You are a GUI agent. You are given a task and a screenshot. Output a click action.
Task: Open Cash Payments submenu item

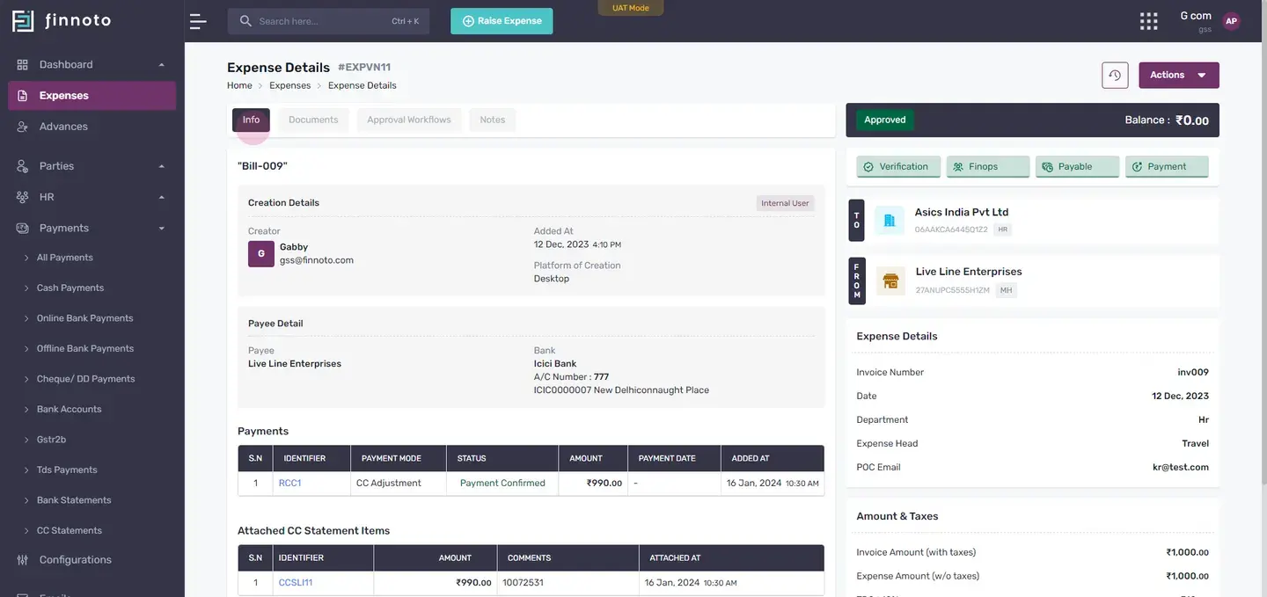(x=70, y=288)
